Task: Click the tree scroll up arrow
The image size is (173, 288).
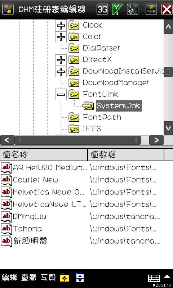Action: 168,27
